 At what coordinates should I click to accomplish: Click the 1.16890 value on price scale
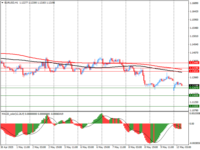pos(194,3)
